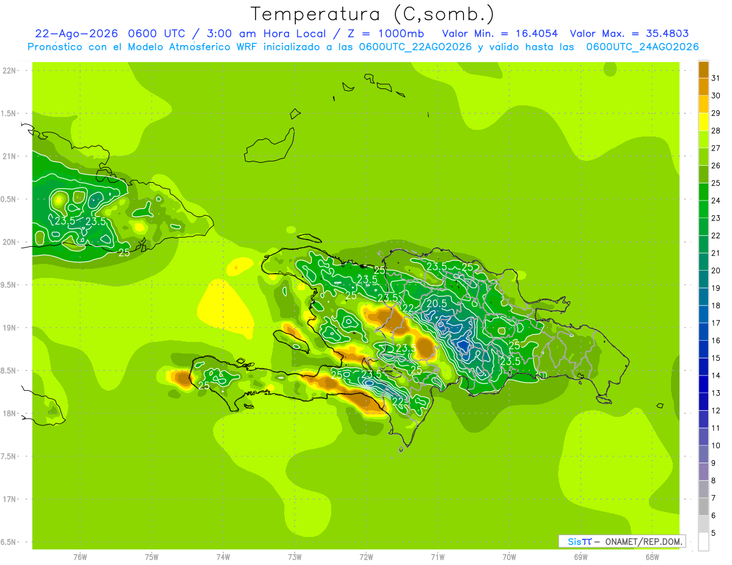Click the 'Valor Min. = 16.4054' readout
The image size is (732, 565).
tap(500, 34)
